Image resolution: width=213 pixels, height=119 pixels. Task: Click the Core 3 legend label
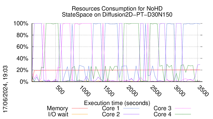tap(162, 108)
